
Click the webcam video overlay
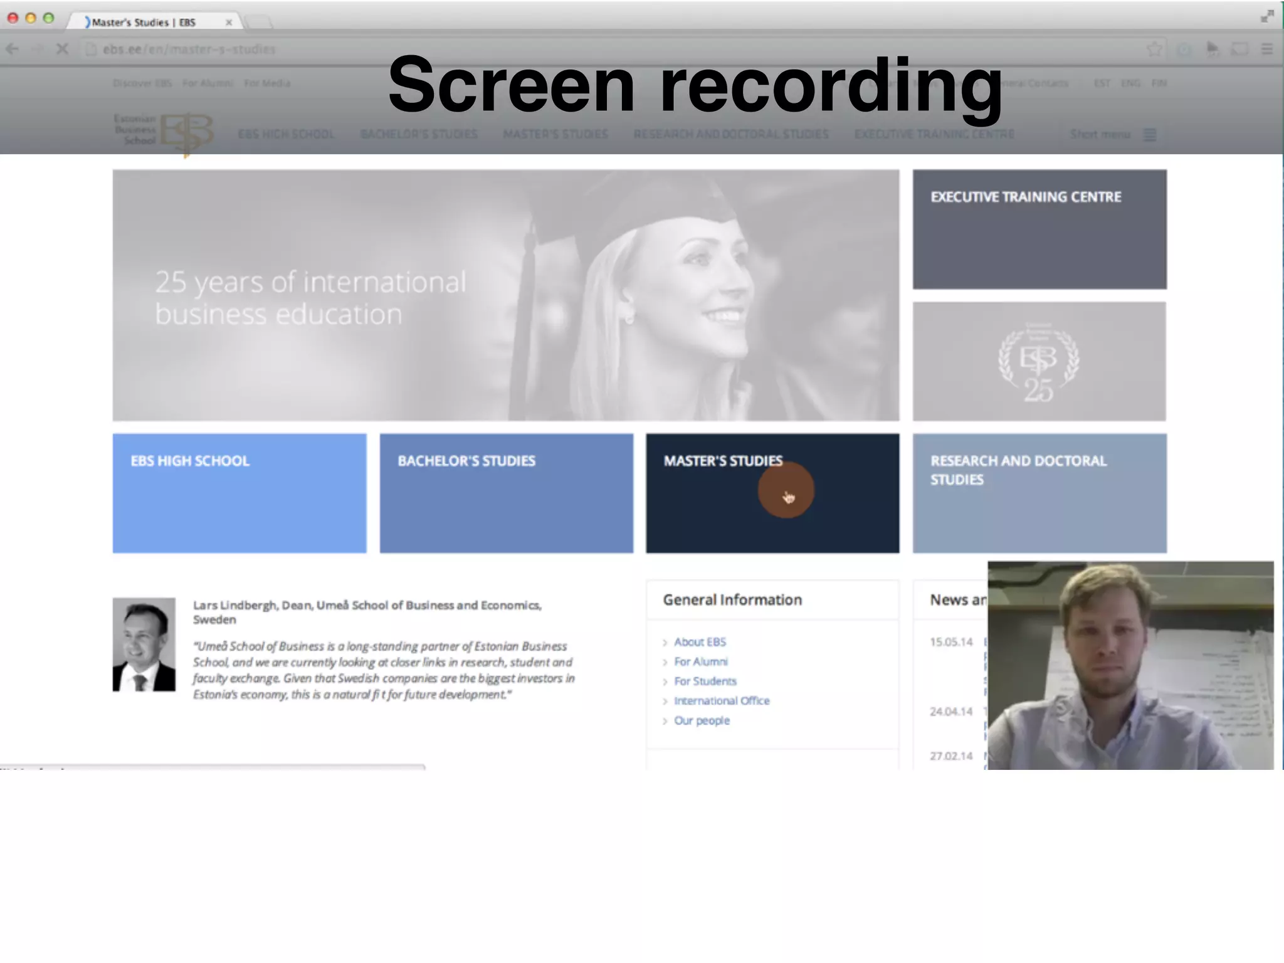click(x=1130, y=665)
